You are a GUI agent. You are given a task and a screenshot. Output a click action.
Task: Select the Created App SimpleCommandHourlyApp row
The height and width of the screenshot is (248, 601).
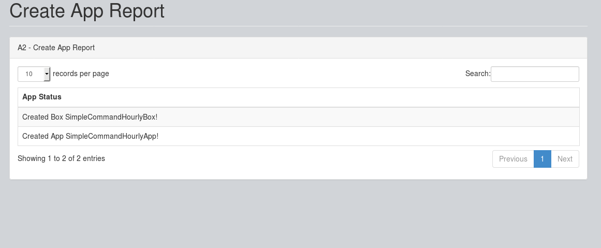pyautogui.click(x=298, y=136)
